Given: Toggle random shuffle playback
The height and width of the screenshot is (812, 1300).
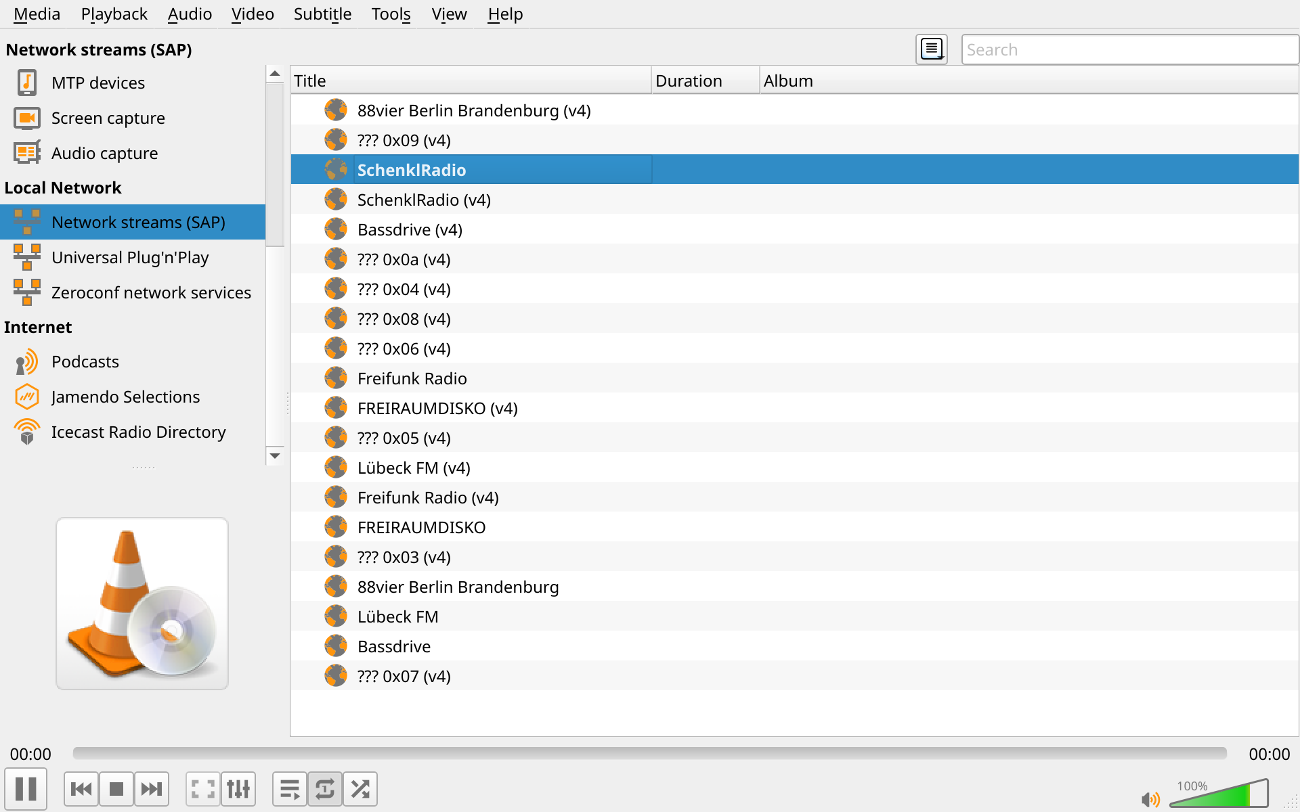Looking at the screenshot, I should click(360, 789).
